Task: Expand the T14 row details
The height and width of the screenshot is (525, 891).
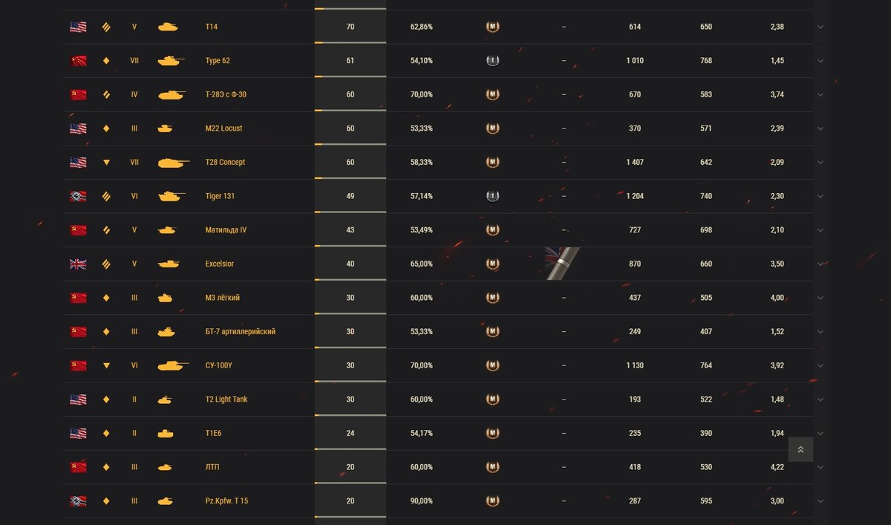Action: 820,27
